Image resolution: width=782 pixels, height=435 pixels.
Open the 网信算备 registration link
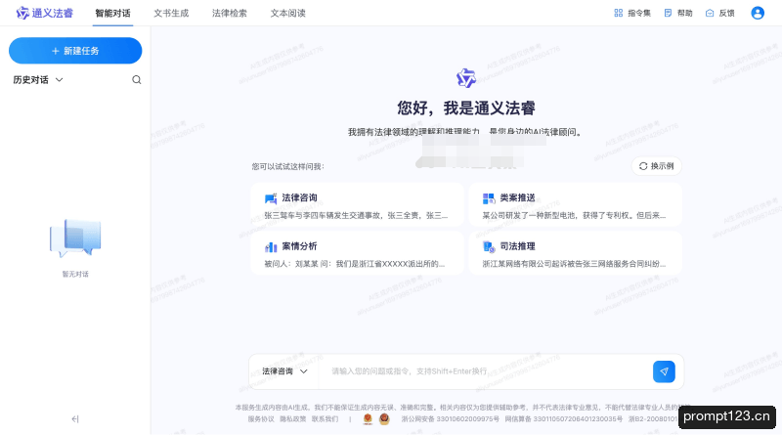(564, 419)
